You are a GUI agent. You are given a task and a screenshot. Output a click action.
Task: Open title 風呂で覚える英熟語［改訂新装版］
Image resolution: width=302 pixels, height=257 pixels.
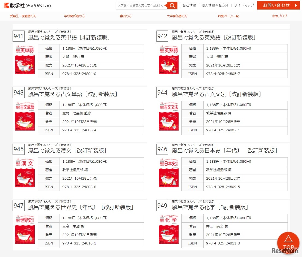pos(214,38)
